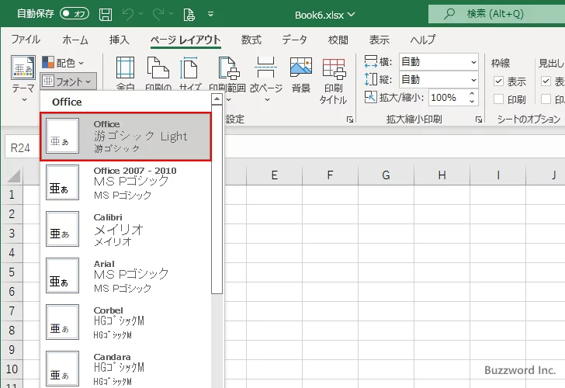
Task: Select column G header
Action: [386, 175]
